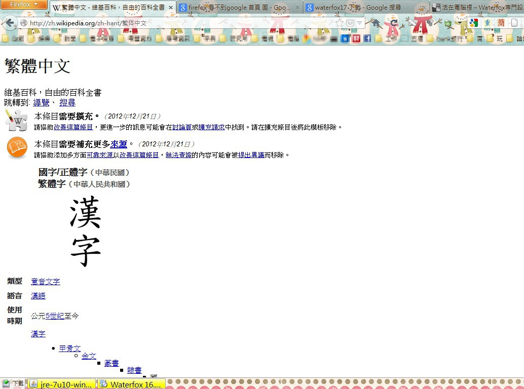Click the Wikipedia puzzle expand notice icon
The image size is (524, 389).
[16, 120]
